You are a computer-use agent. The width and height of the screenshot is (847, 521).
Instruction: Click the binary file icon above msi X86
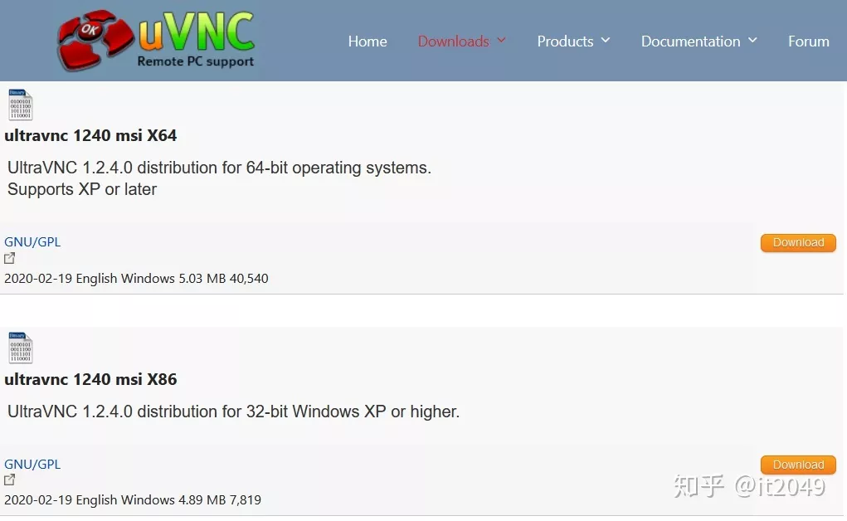click(20, 348)
